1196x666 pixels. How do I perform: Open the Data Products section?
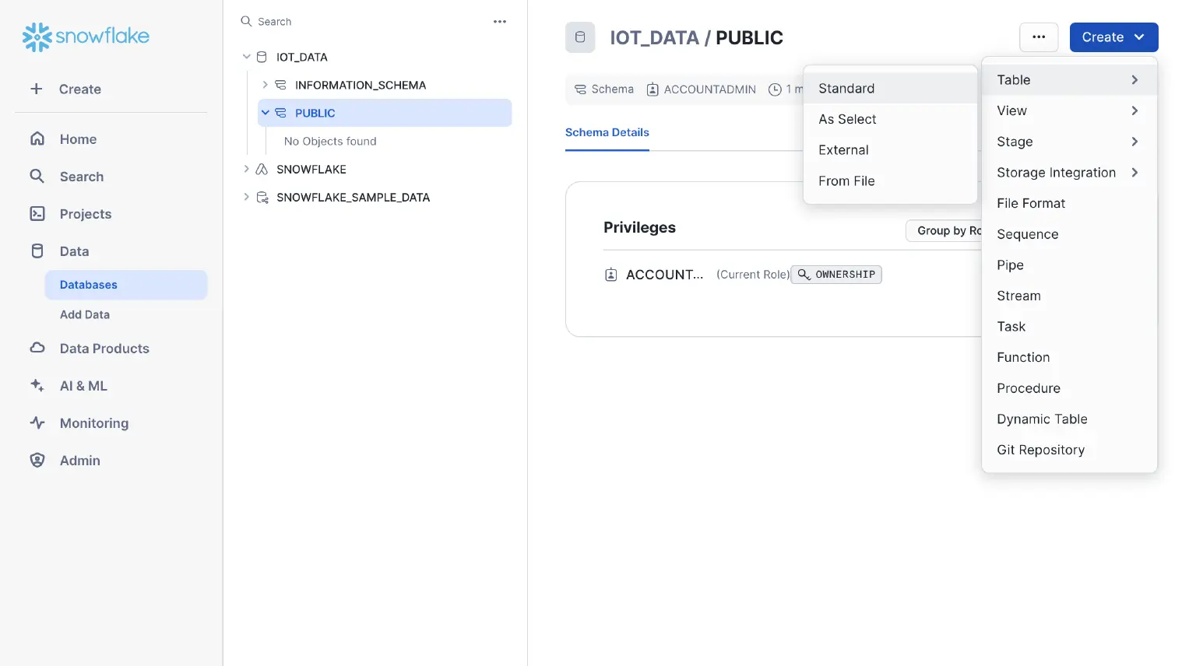coord(104,348)
